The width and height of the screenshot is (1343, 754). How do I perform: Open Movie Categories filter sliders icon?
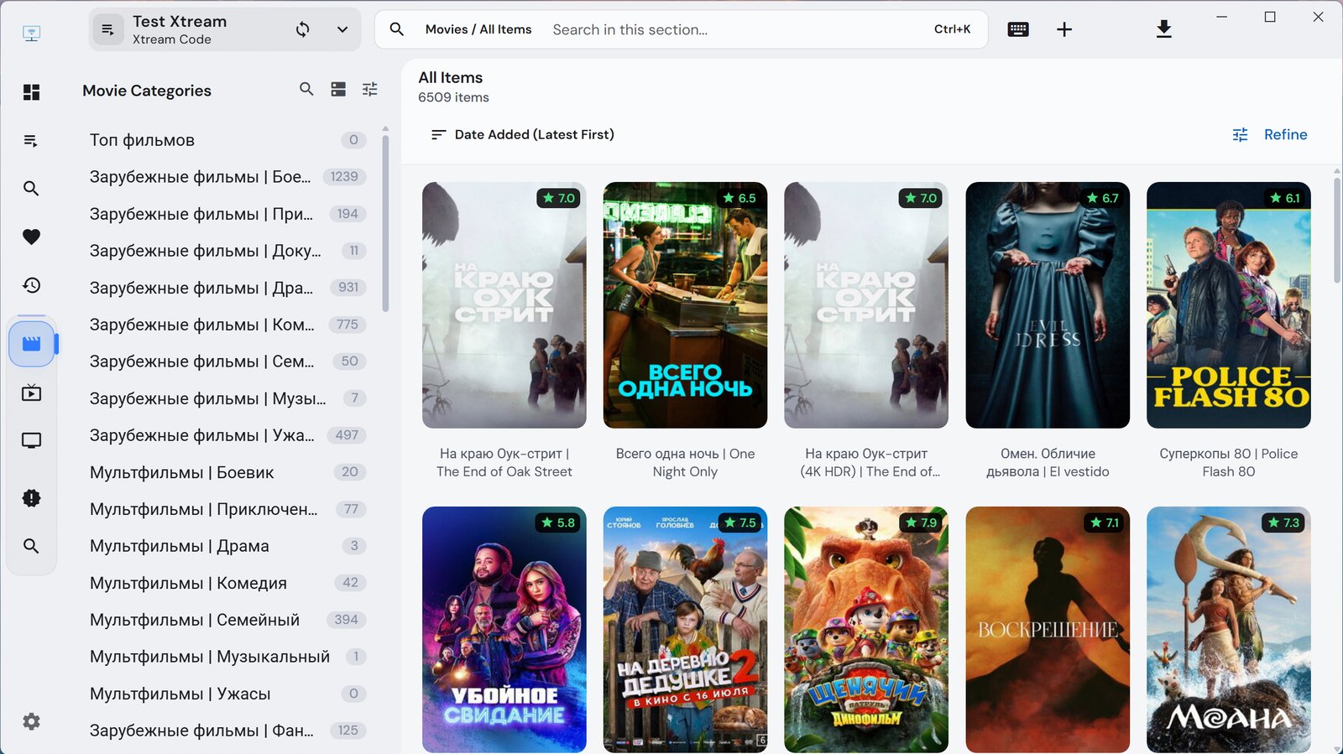coord(369,89)
